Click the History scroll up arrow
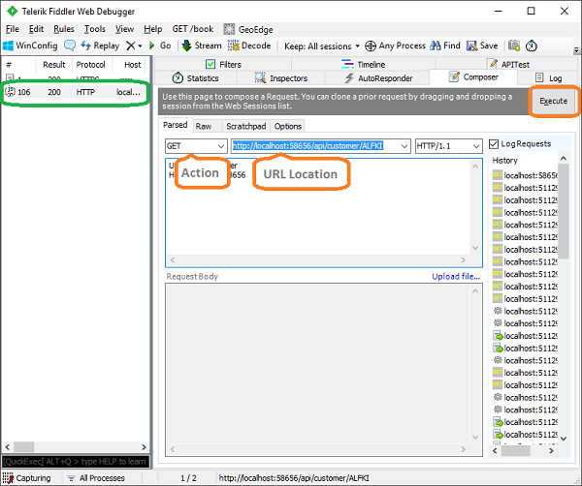The image size is (582, 486). coord(563,159)
